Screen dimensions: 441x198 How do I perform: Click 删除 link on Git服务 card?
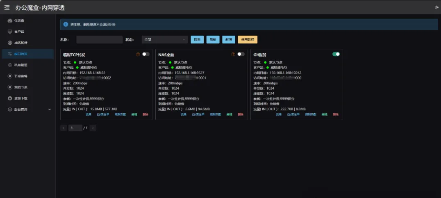point(336,114)
